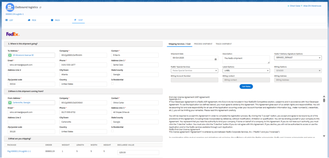Check Is Residential for destination address
Screen dimensions: 329x158
[112, 84]
